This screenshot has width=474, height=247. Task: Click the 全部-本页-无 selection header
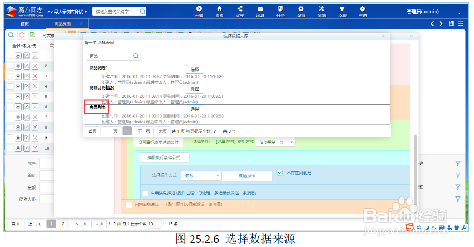click(24, 46)
